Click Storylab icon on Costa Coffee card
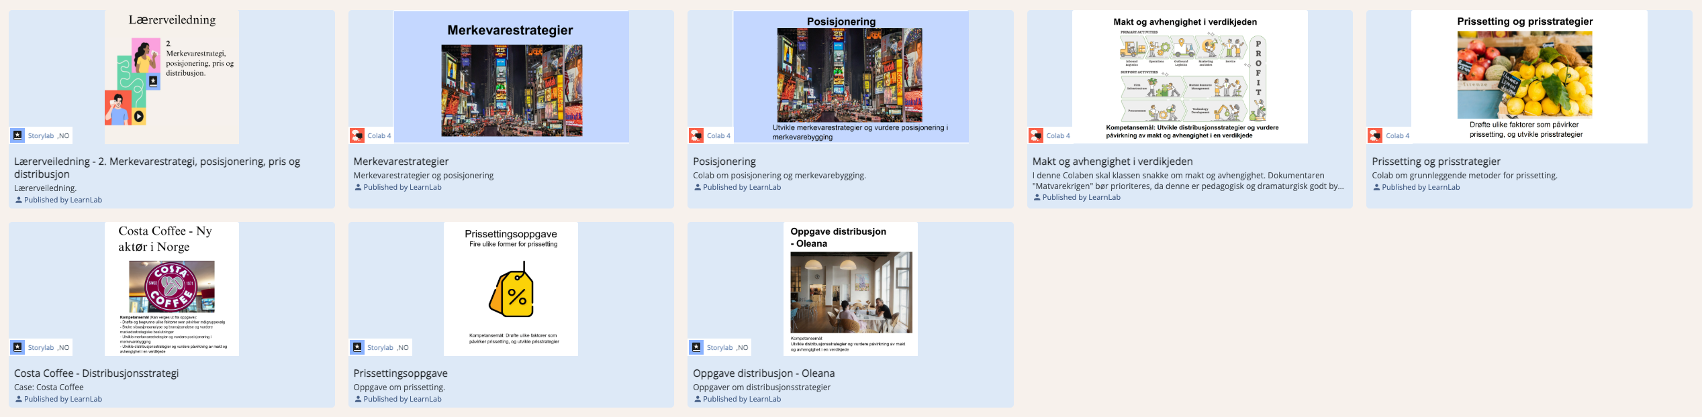Image resolution: width=1702 pixels, height=417 pixels. [x=17, y=347]
